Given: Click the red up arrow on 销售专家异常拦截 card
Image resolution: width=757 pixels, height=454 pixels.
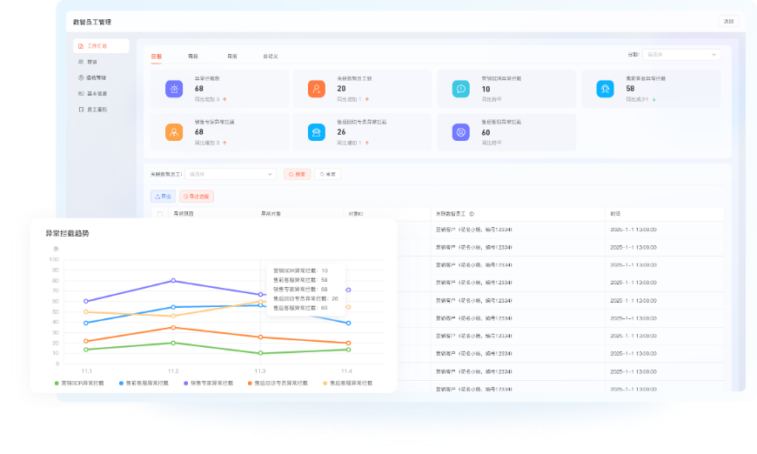Looking at the screenshot, I should [x=224, y=143].
